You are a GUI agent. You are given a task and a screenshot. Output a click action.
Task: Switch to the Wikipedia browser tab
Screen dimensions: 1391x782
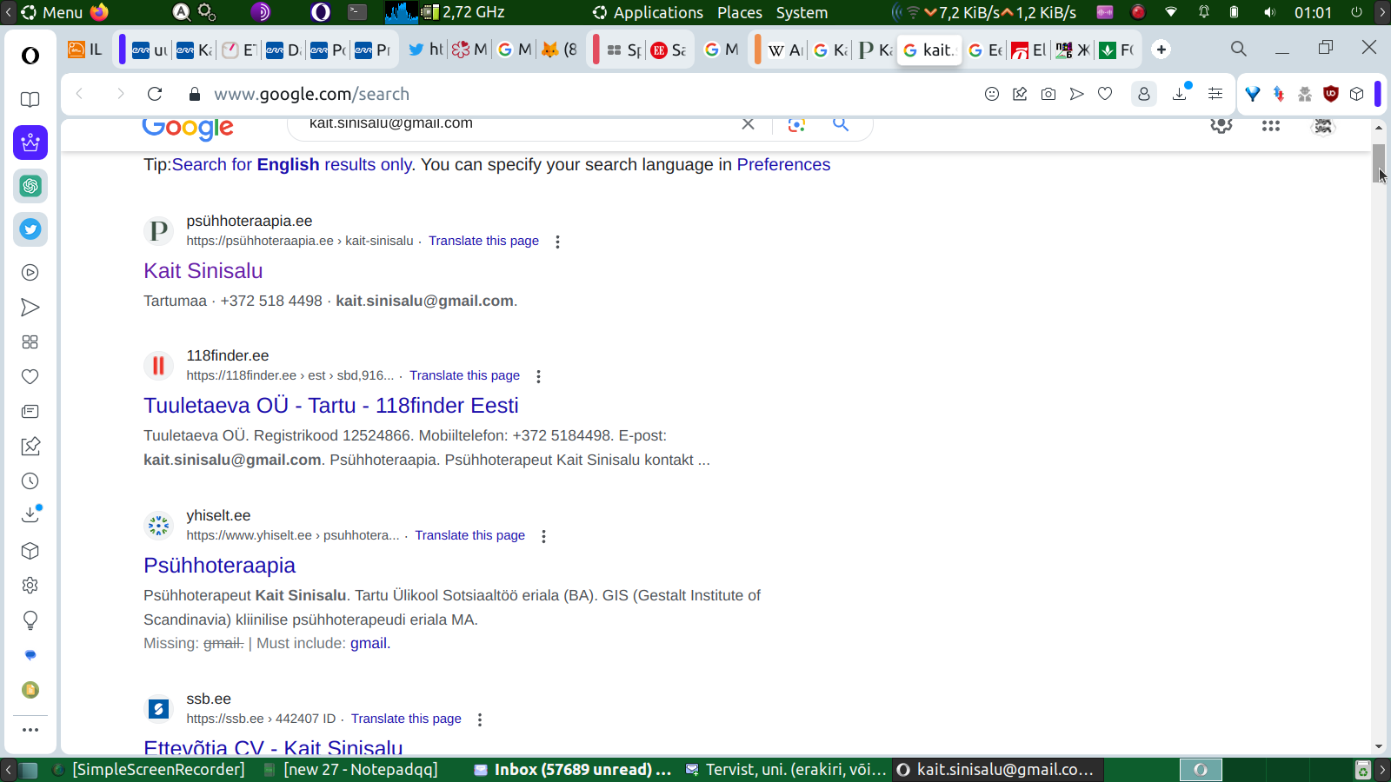(785, 50)
